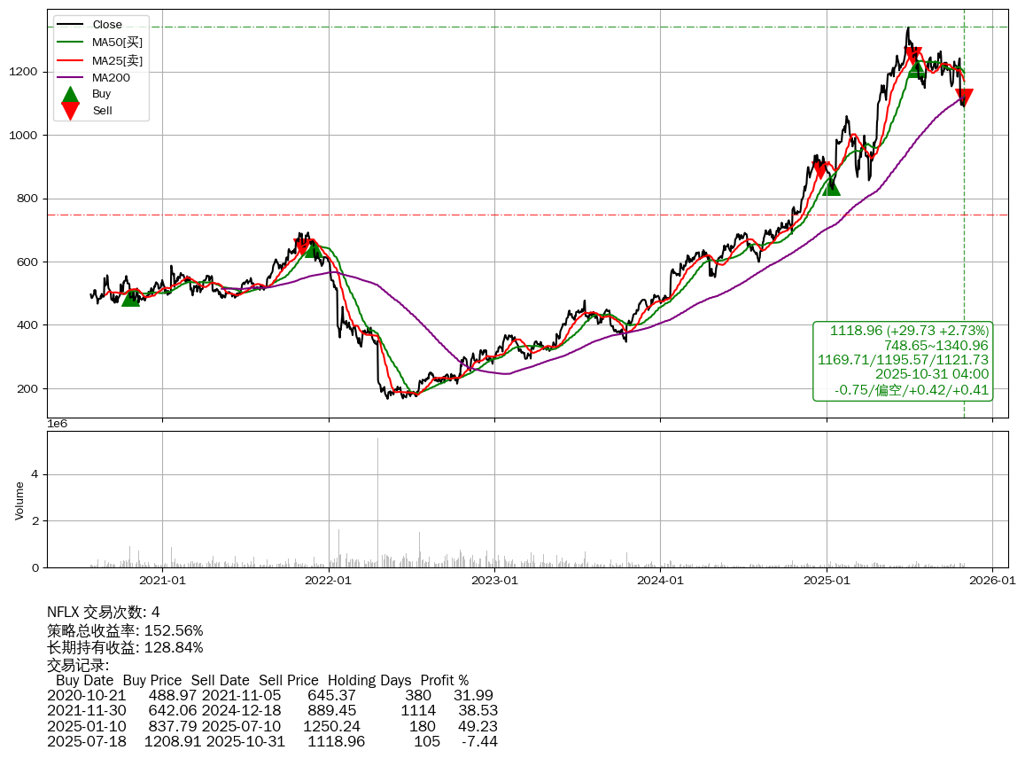
Task: Click the red Sell triangle at chart's far right
Action: [964, 98]
